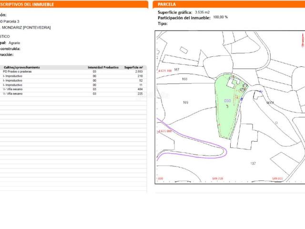Click parcel 168 label on map

pos(184,79)
